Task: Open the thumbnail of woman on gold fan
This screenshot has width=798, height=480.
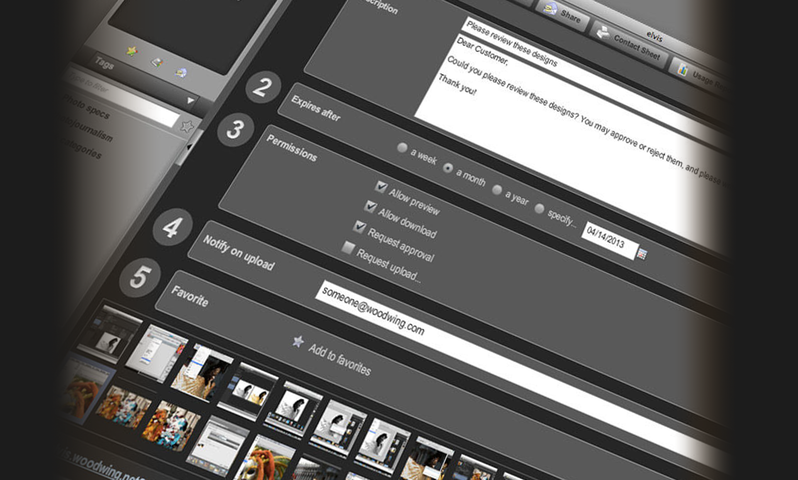Action: pos(202,372)
